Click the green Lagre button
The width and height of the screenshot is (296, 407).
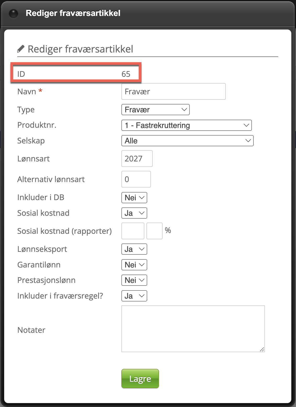click(x=140, y=379)
